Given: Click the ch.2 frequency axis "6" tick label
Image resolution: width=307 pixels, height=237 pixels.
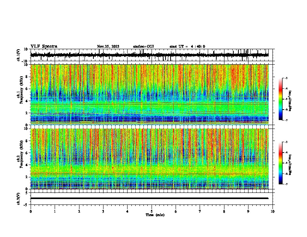Looking at the screenshot, I should click(x=27, y=153).
